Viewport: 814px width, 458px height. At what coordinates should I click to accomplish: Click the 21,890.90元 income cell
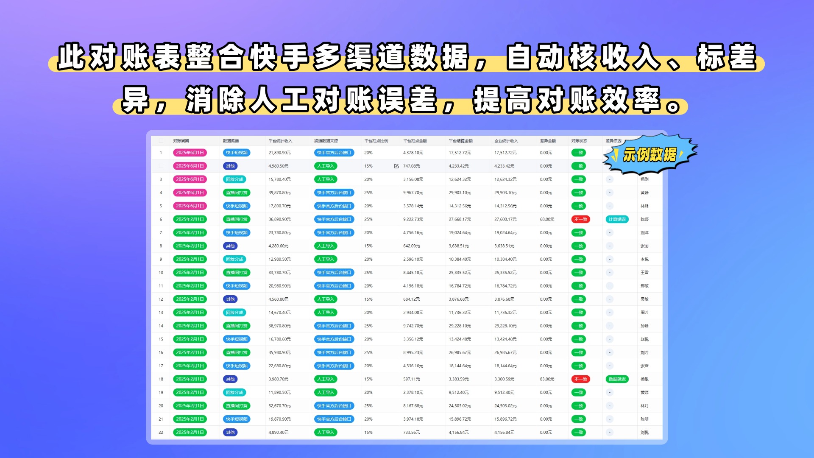[x=279, y=153]
